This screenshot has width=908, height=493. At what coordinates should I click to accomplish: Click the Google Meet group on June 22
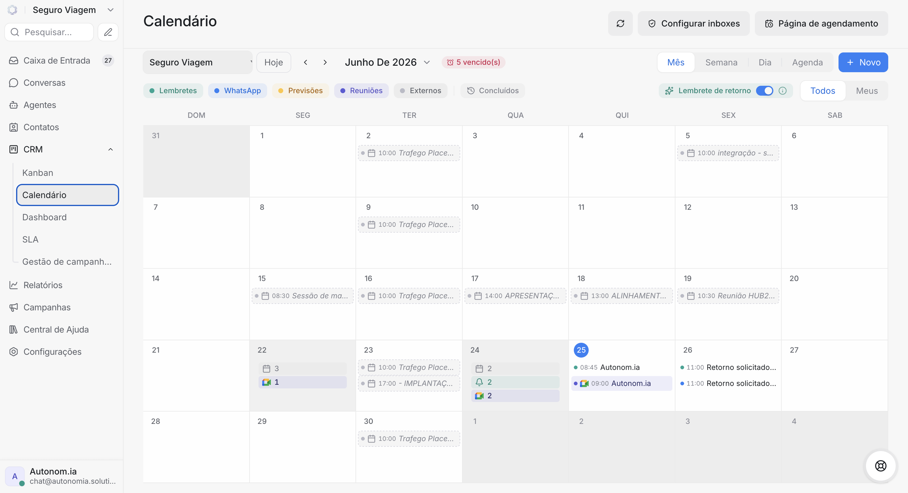pyautogui.click(x=302, y=382)
